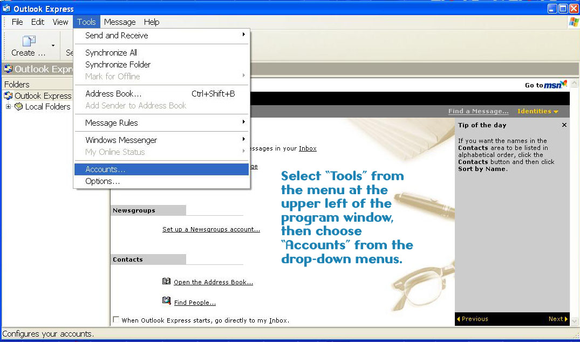Screen dimensions: 580x342
Task: Open the Message menu
Action: (120, 22)
